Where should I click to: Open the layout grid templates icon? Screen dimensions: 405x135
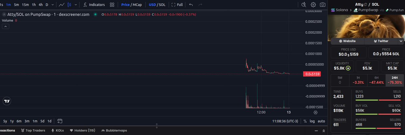click(112, 5)
